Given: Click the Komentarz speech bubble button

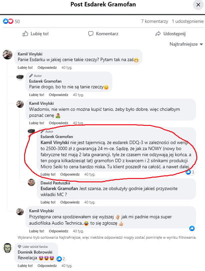Looking at the screenshot, I should coord(103,34).
